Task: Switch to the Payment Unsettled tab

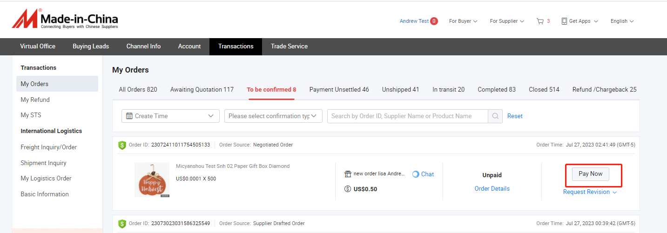Action: tap(339, 89)
